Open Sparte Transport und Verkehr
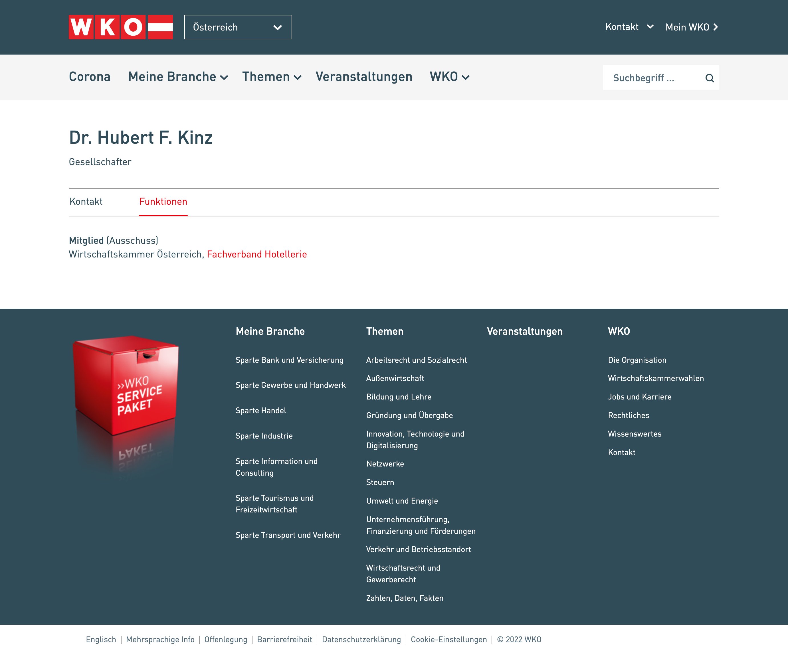Viewport: 788px width, 653px height. 288,535
